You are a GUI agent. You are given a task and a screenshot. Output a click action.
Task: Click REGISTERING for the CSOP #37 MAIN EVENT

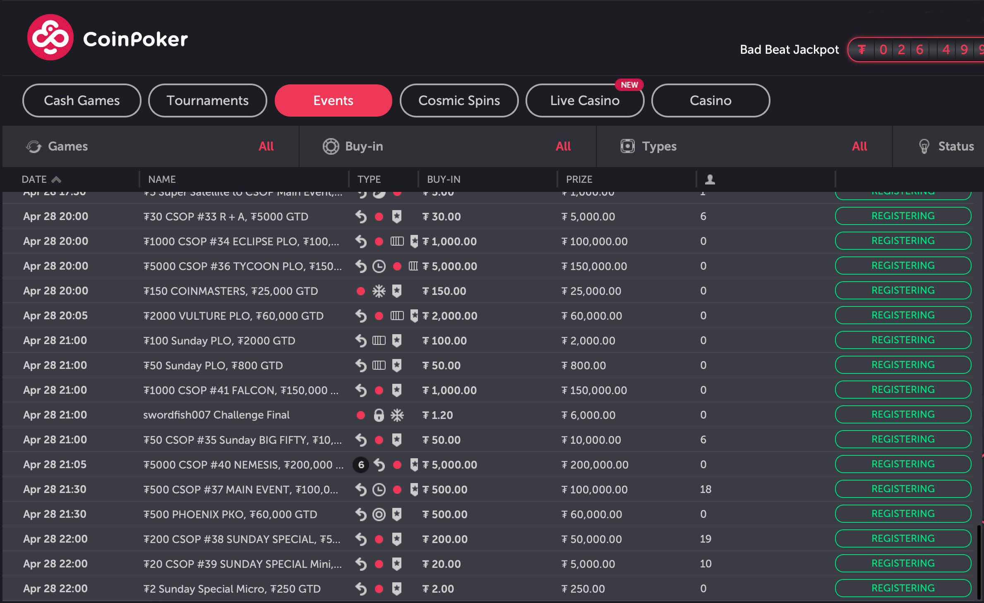click(x=902, y=489)
